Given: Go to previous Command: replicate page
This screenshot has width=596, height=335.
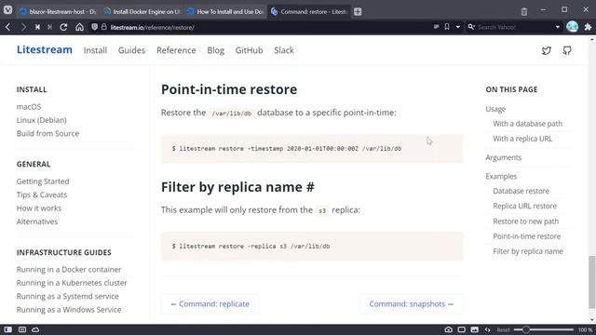Looking at the screenshot, I should 210,304.
